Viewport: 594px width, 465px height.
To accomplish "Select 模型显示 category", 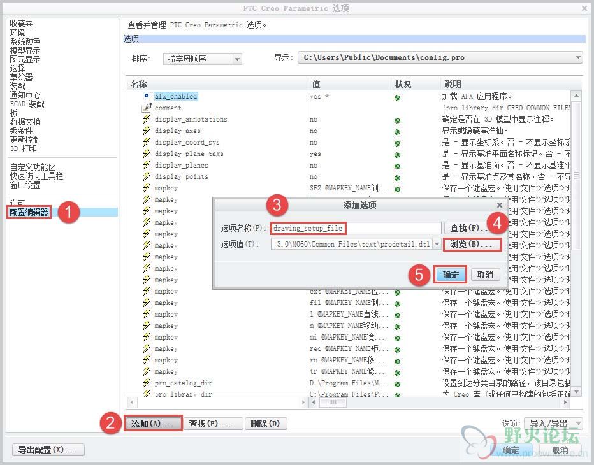I will click(25, 50).
